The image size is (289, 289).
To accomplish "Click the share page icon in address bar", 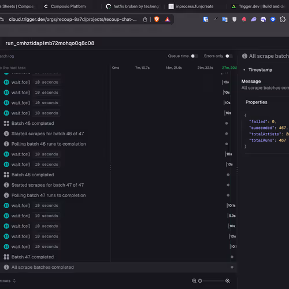I will (145, 19).
